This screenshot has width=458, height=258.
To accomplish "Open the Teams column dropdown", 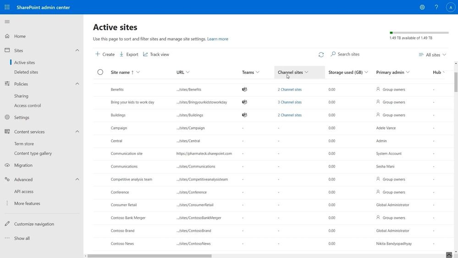I will pos(257,72).
